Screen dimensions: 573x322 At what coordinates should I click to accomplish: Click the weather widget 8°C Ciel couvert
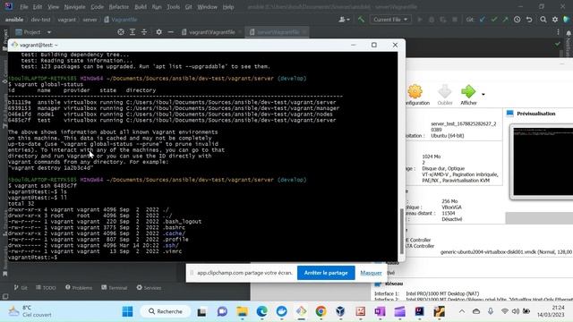[30, 311]
